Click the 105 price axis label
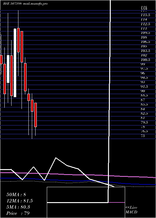 (144, 46)
